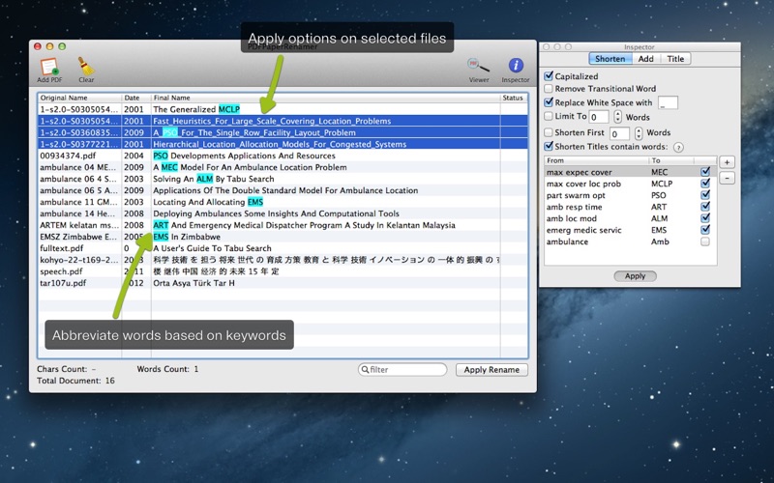Switch to the Add tab

[x=645, y=59]
